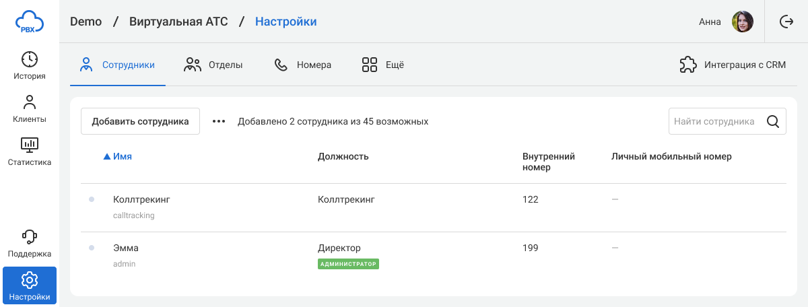Screen dimensions: 808x307
Task: Open the Статистика section
Action: click(30, 152)
